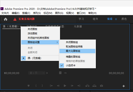Click the 发现系统问题 alert link
Image resolution: width=133 pixels, height=92 pixels.
[26, 19]
